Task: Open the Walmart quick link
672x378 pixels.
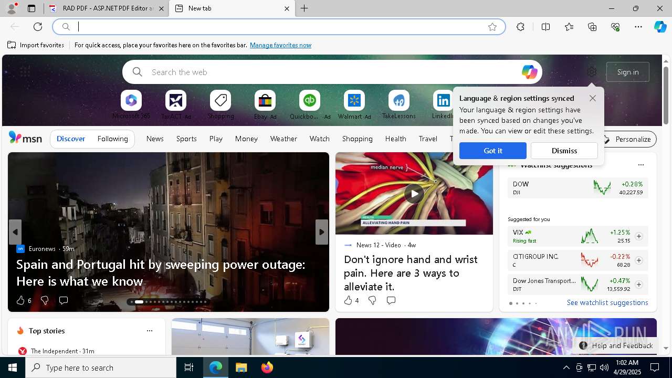Action: 354,104
